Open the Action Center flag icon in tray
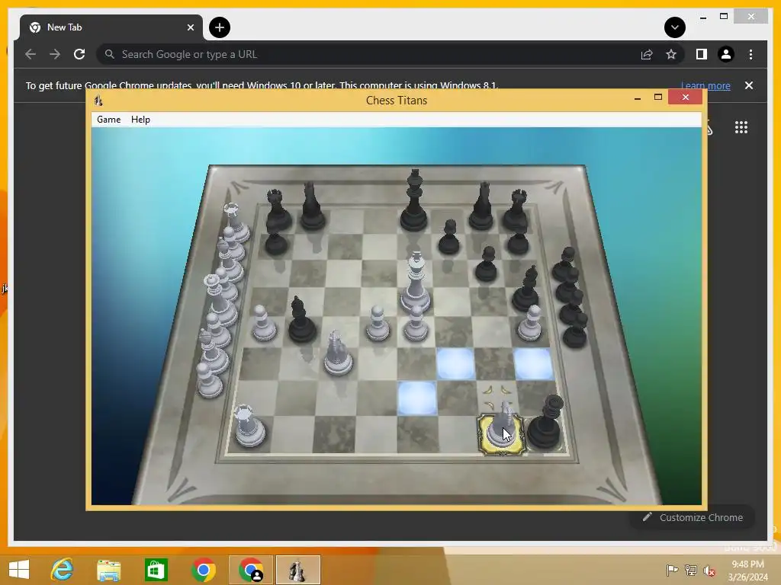 (672, 570)
